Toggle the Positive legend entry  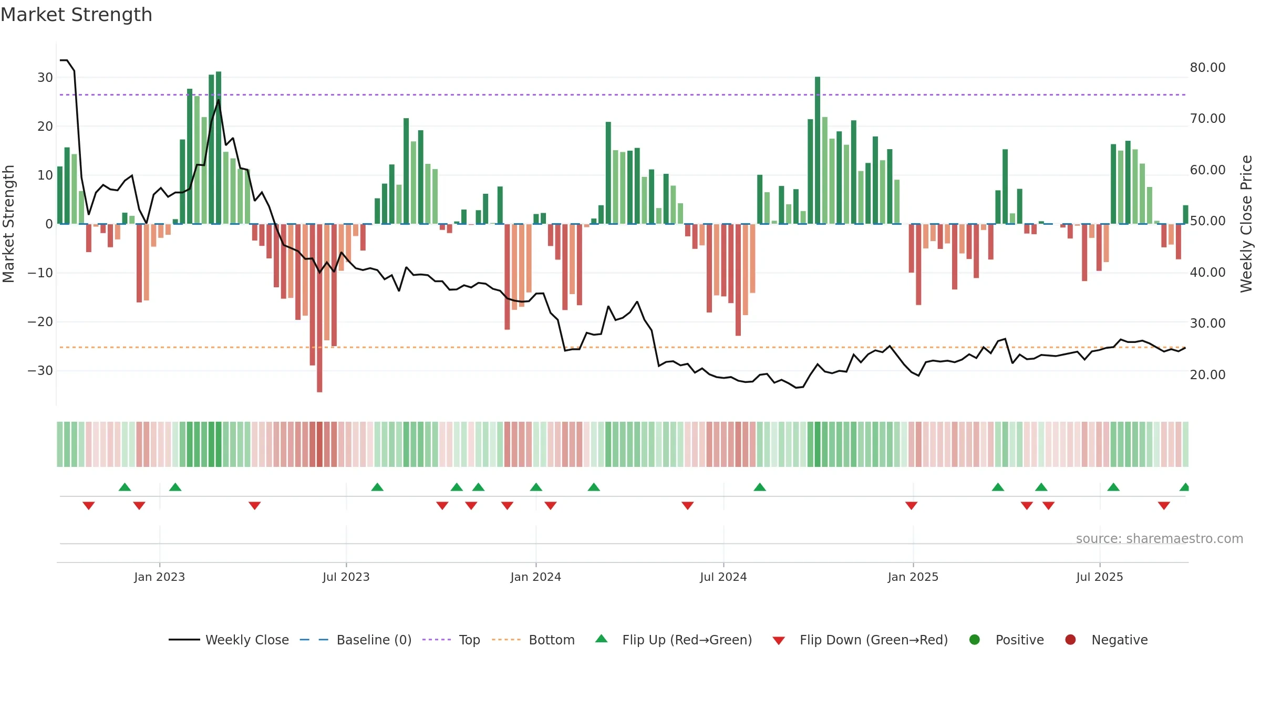click(1006, 640)
